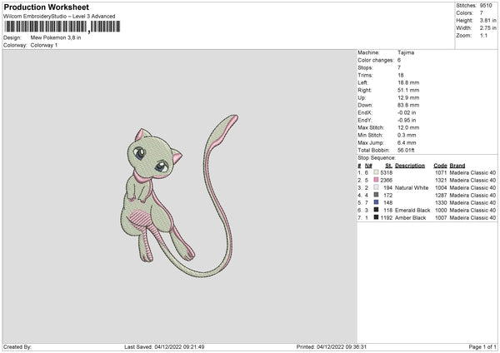The height and width of the screenshot is (353, 500).
Task: Click 'Last Saved: 04/12/2022 09:21:49' footer
Action: pos(164,347)
